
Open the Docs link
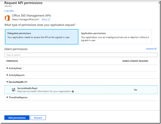pyautogui.click(x=44, y=20)
